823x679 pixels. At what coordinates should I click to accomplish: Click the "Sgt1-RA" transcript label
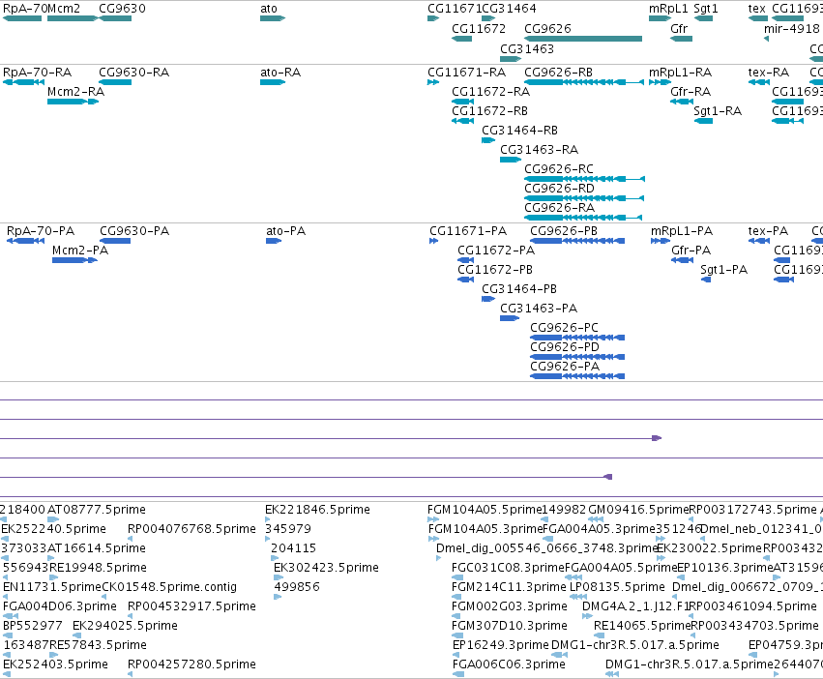718,111
